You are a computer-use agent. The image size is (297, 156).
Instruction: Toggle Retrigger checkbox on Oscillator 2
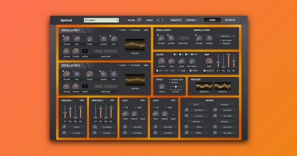coord(129,65)
